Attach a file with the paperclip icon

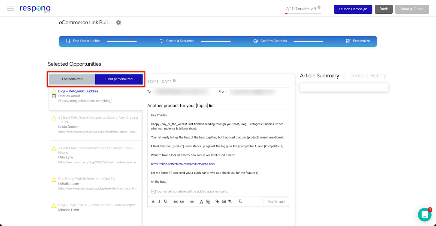(x=230, y=201)
